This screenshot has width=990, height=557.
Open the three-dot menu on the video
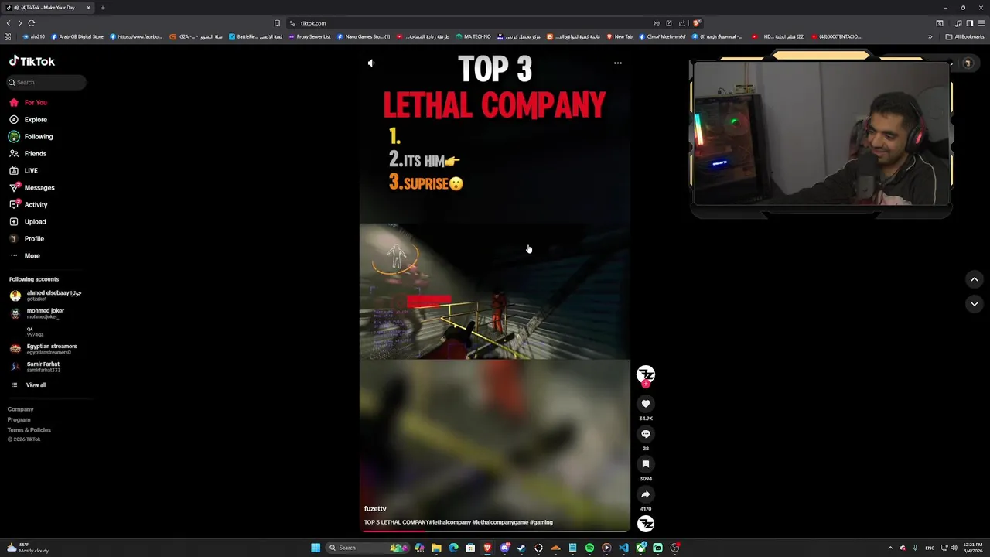617,63
